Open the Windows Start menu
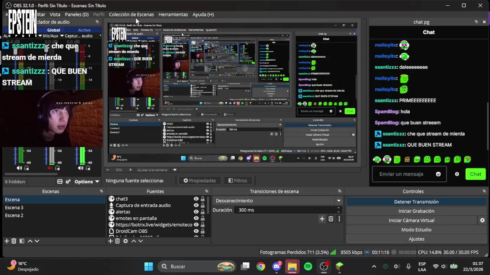Image resolution: width=490 pixels, height=275 pixels. tap(149, 267)
